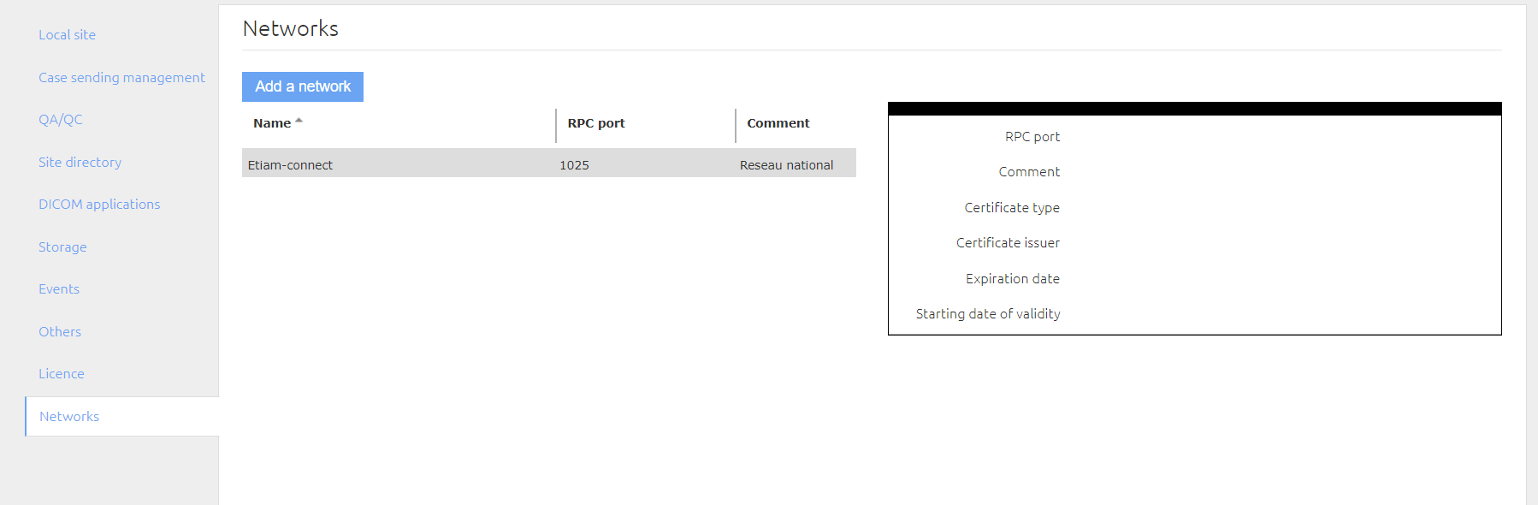The width and height of the screenshot is (1538, 505).
Task: Click the ascending sort arrow beside Name
Action: click(x=299, y=121)
